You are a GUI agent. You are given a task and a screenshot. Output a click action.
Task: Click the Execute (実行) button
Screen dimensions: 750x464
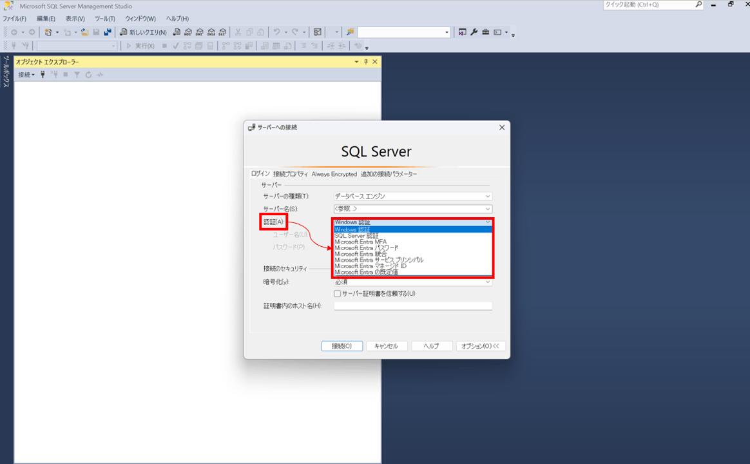click(x=140, y=46)
